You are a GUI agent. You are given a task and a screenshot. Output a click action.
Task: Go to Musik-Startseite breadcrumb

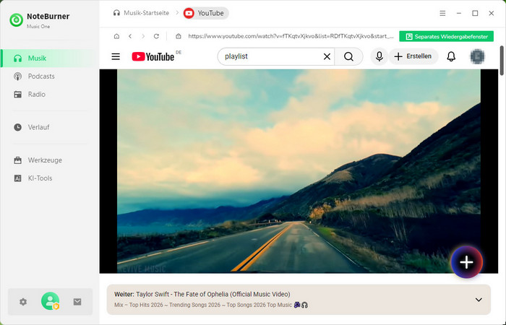[141, 13]
